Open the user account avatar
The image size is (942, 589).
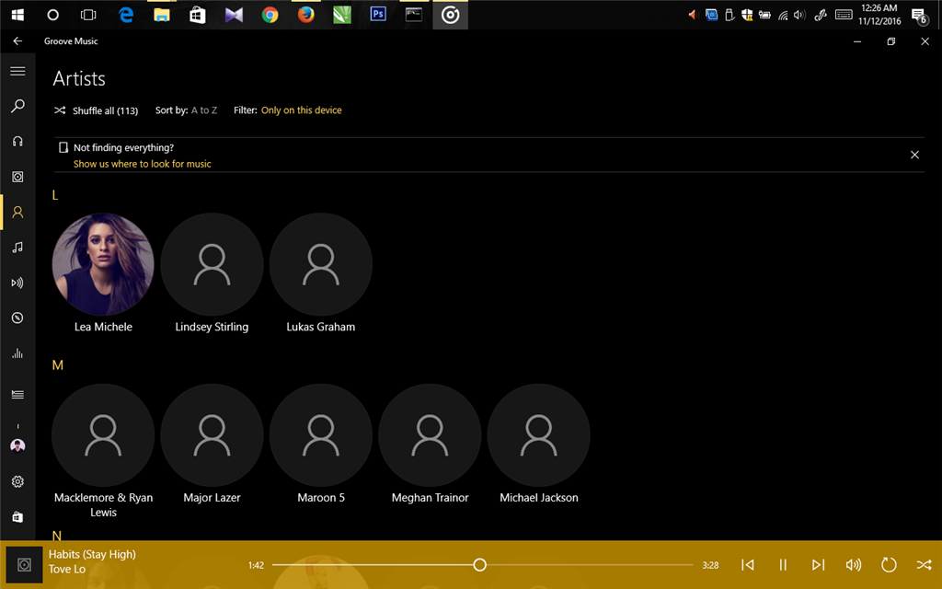click(17, 445)
